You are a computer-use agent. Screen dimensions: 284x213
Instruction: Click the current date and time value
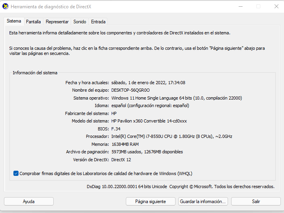pyautogui.click(x=148, y=83)
